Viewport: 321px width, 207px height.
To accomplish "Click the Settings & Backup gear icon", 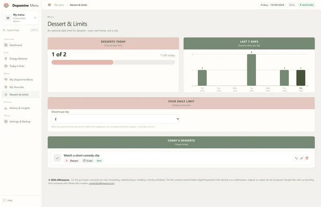I will pos(6,122).
